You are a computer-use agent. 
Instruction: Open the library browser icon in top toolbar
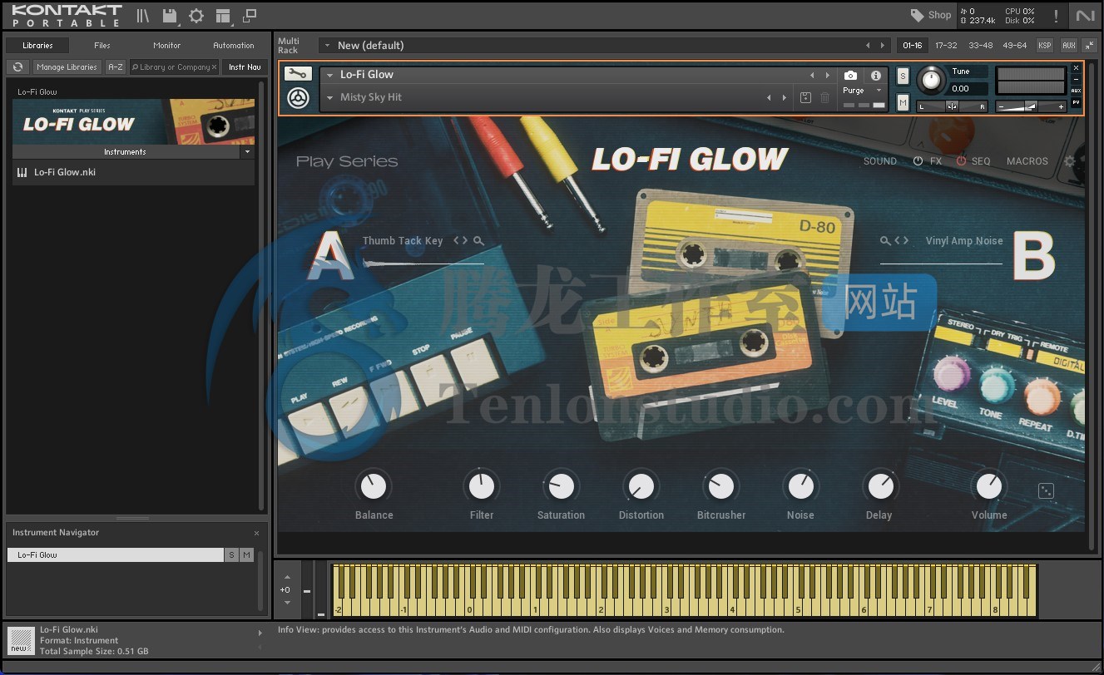point(143,16)
